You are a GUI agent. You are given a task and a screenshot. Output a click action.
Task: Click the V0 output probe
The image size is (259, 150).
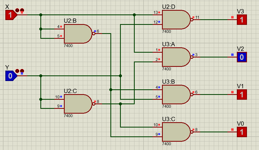242,132
